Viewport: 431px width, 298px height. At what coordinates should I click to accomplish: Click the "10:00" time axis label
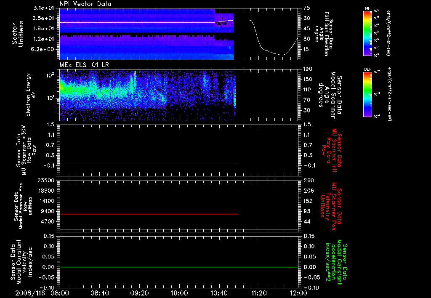(x=179, y=293)
